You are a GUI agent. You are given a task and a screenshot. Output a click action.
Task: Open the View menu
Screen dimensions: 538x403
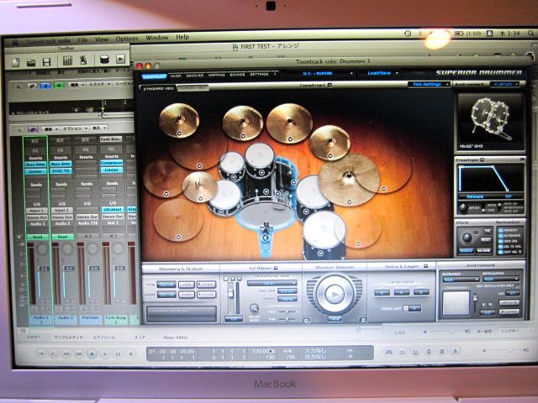pyautogui.click(x=102, y=39)
